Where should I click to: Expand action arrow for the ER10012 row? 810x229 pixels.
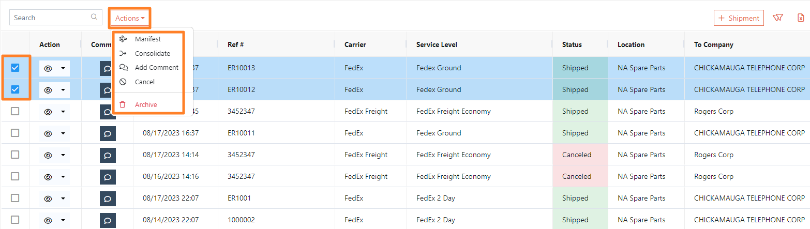pos(63,90)
